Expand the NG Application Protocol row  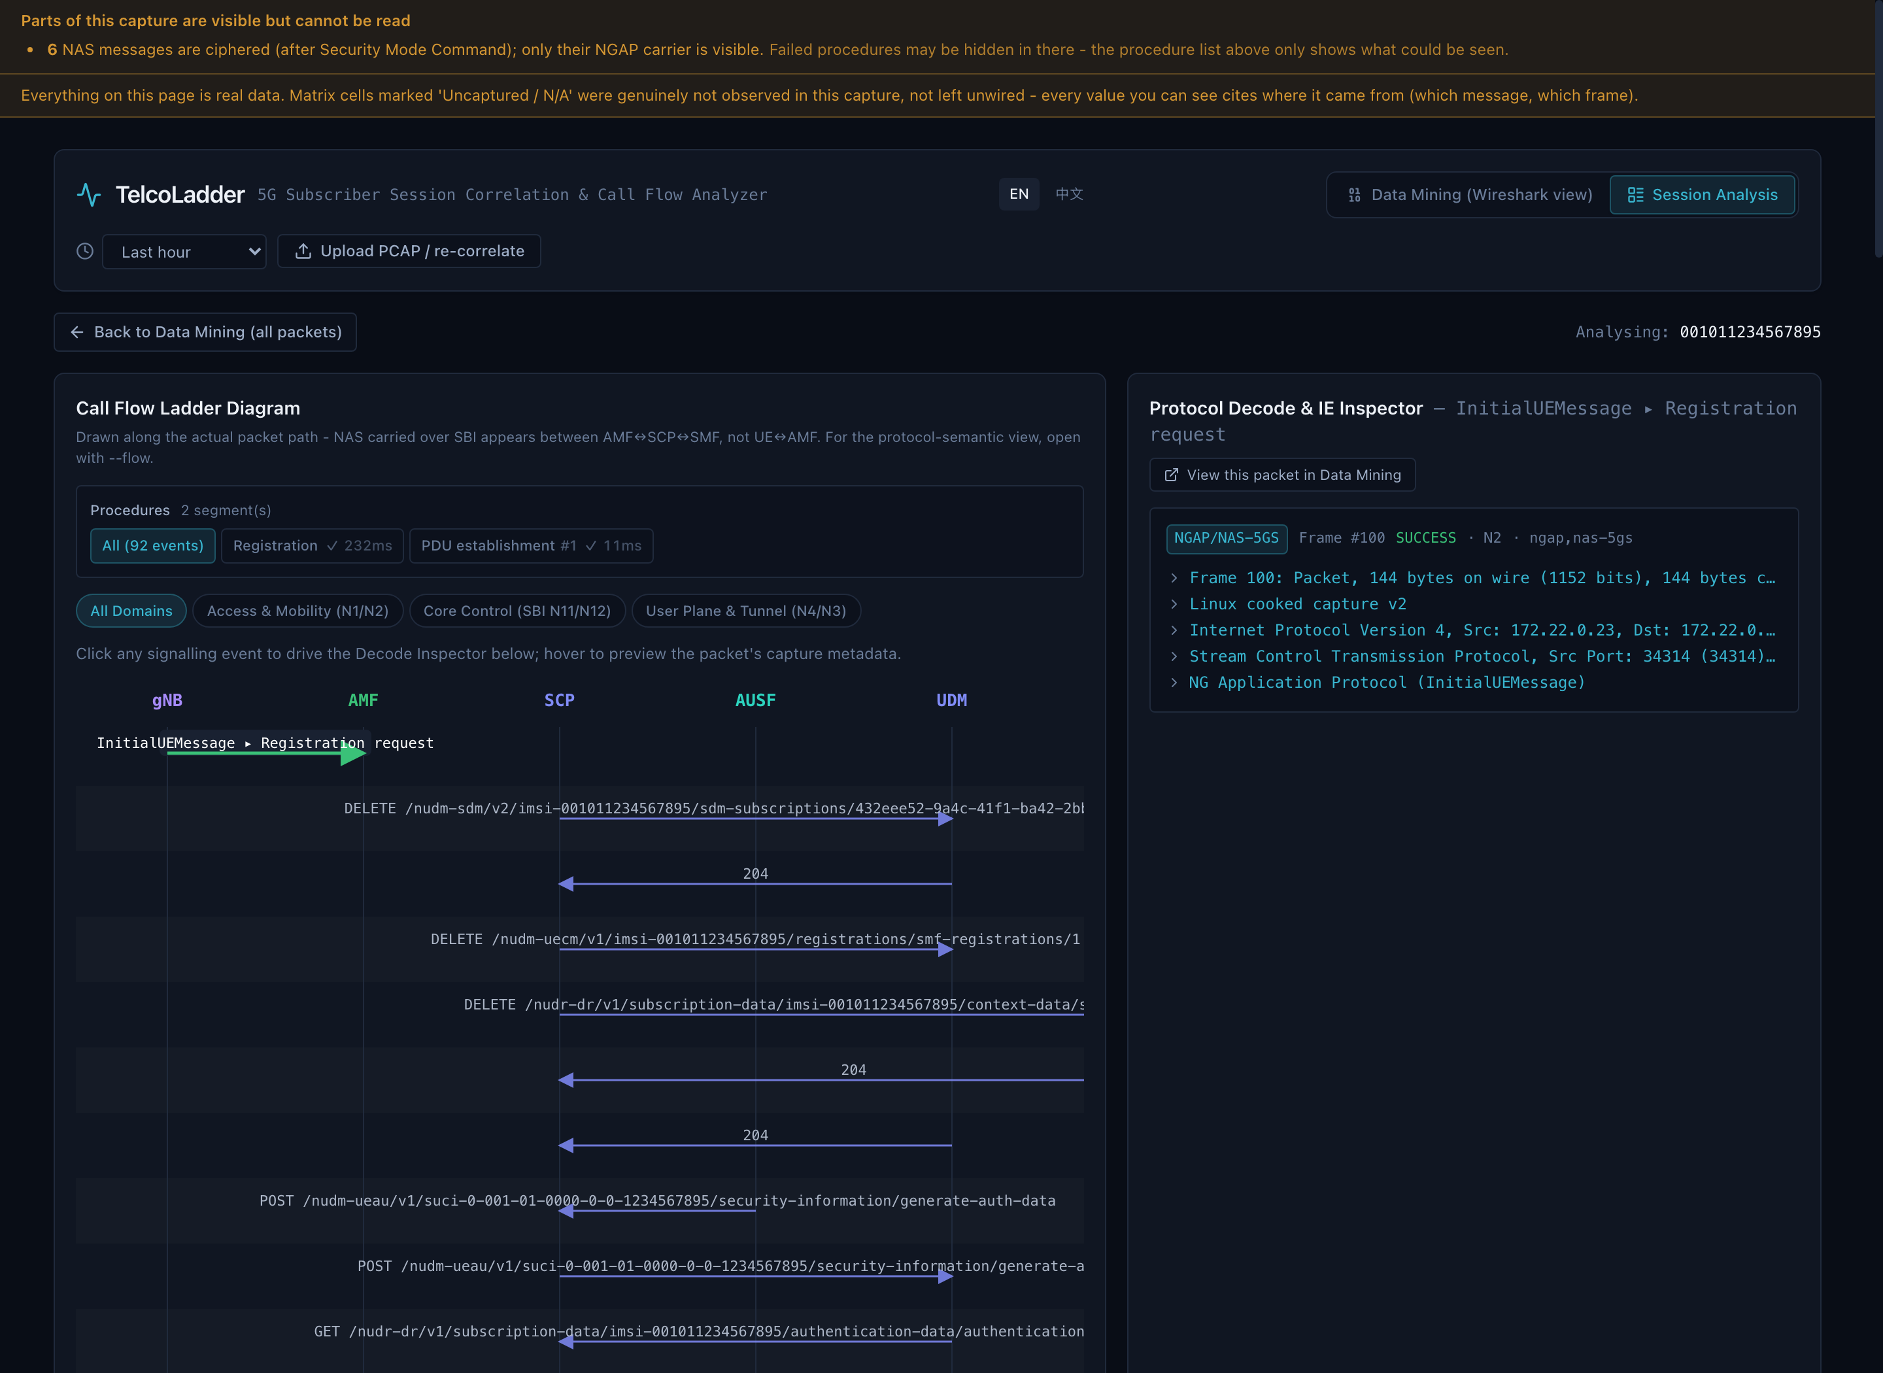(1473, 683)
